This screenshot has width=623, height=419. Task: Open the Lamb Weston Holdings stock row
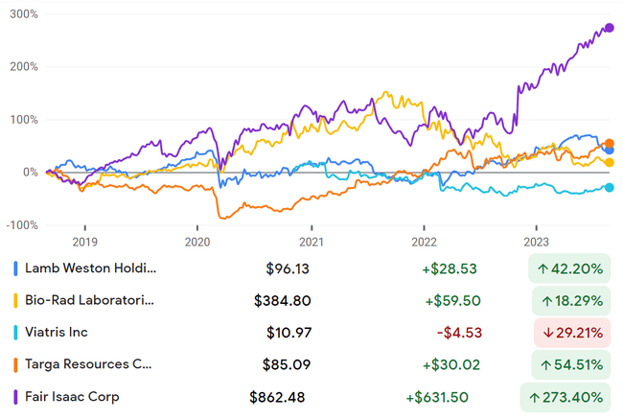point(89,269)
